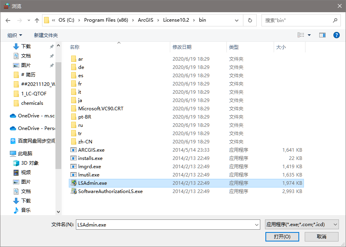The height and width of the screenshot is (247, 346).
Task: Click the 文件名 input field
Action: [x=165, y=225]
